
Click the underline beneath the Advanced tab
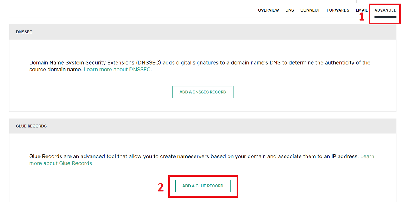coord(385,17)
